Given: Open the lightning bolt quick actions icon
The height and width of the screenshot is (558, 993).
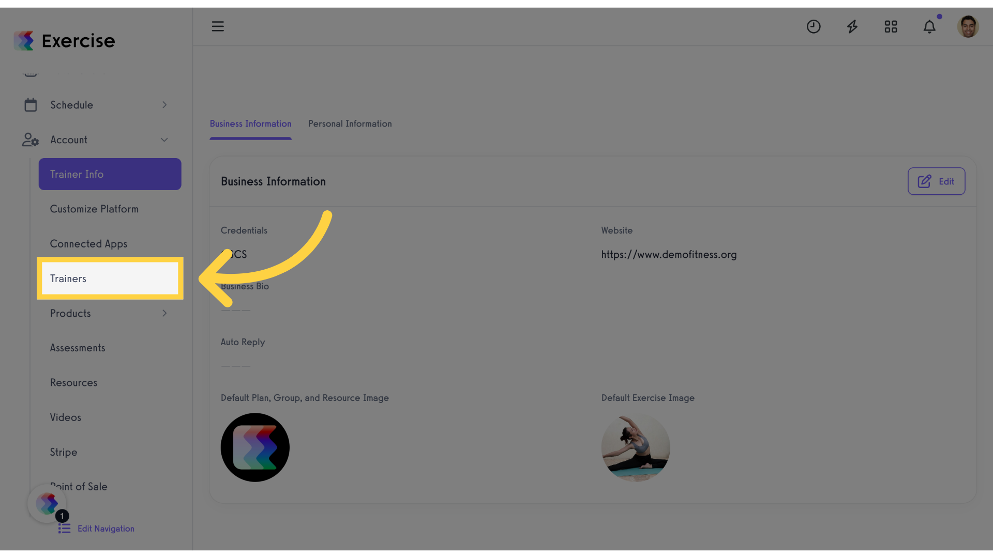Looking at the screenshot, I should (852, 26).
